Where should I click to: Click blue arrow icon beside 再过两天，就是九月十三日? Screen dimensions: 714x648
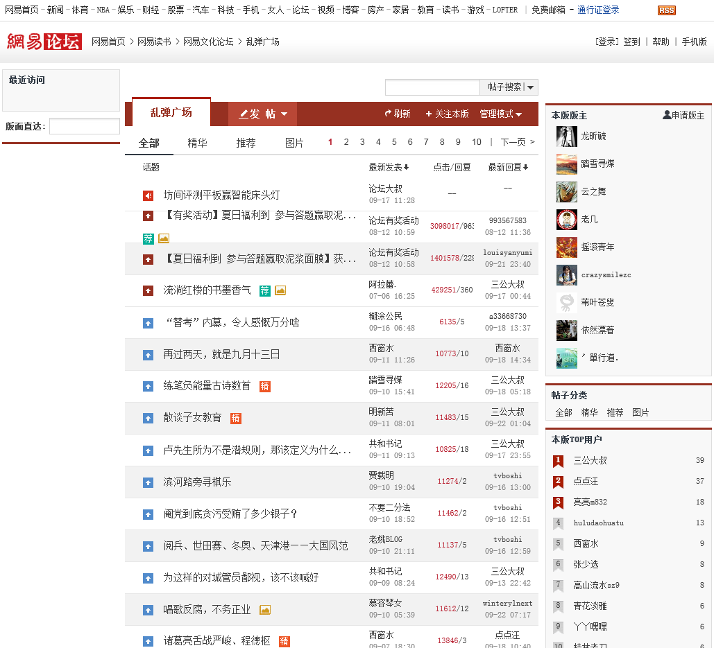coord(148,355)
